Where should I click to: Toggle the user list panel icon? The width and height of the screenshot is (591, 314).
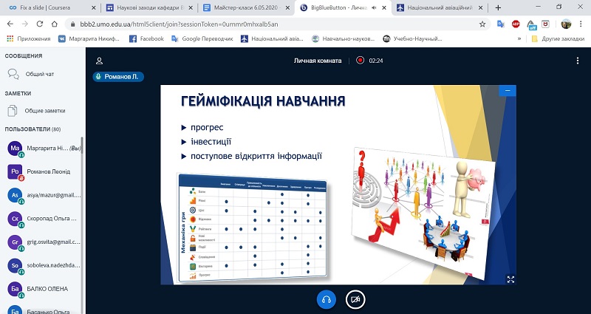click(99, 61)
